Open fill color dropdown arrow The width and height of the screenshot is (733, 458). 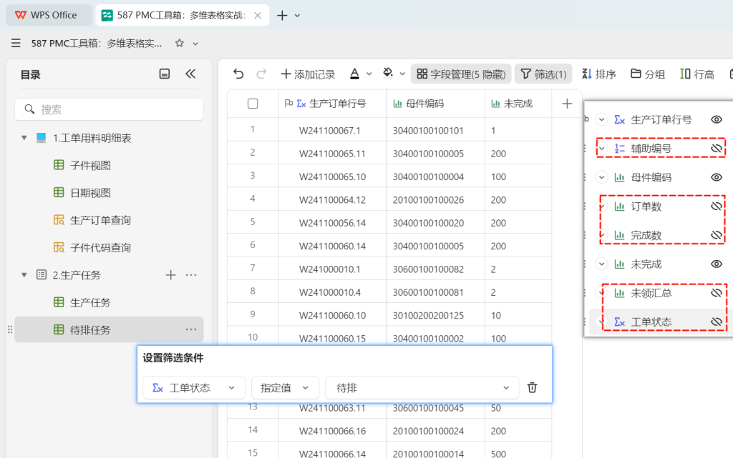click(x=402, y=74)
